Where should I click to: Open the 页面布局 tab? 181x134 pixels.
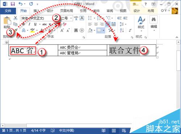coord(67,11)
